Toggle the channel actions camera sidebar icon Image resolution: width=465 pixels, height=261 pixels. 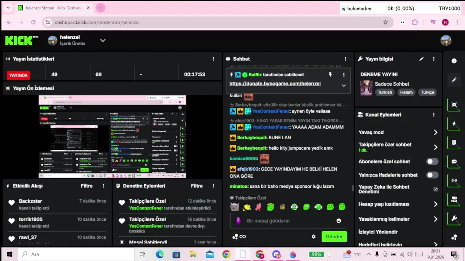click(454, 199)
